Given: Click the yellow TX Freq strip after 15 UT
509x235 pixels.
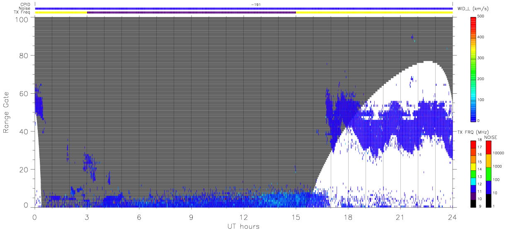Looking at the screenshot, I should point(374,12).
